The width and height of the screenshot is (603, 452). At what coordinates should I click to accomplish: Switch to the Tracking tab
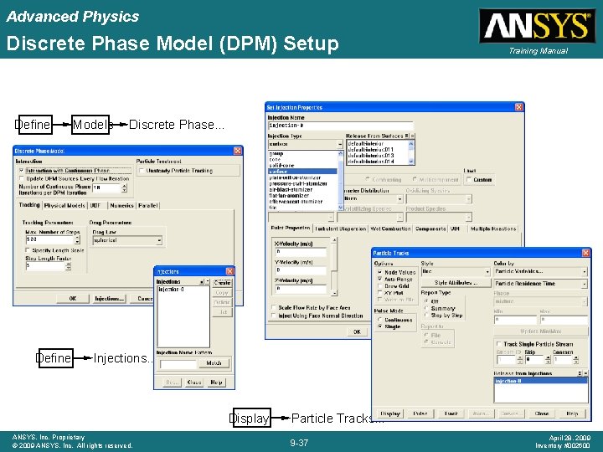[29, 205]
